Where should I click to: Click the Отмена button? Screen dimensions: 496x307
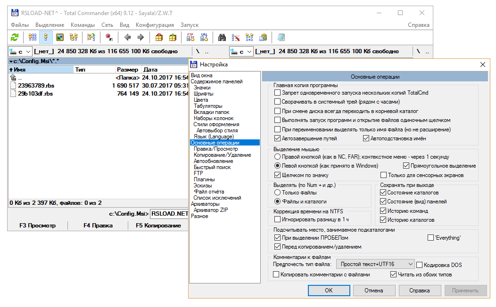[374, 291]
